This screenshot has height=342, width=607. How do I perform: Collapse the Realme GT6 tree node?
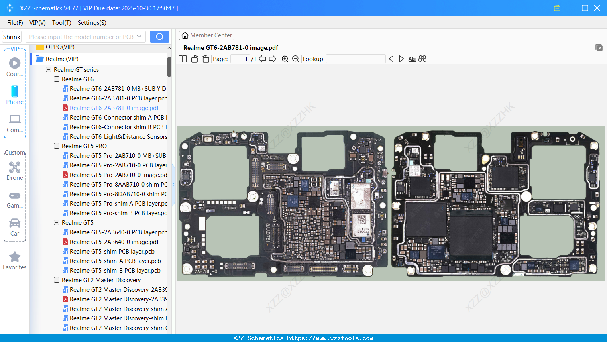56,79
